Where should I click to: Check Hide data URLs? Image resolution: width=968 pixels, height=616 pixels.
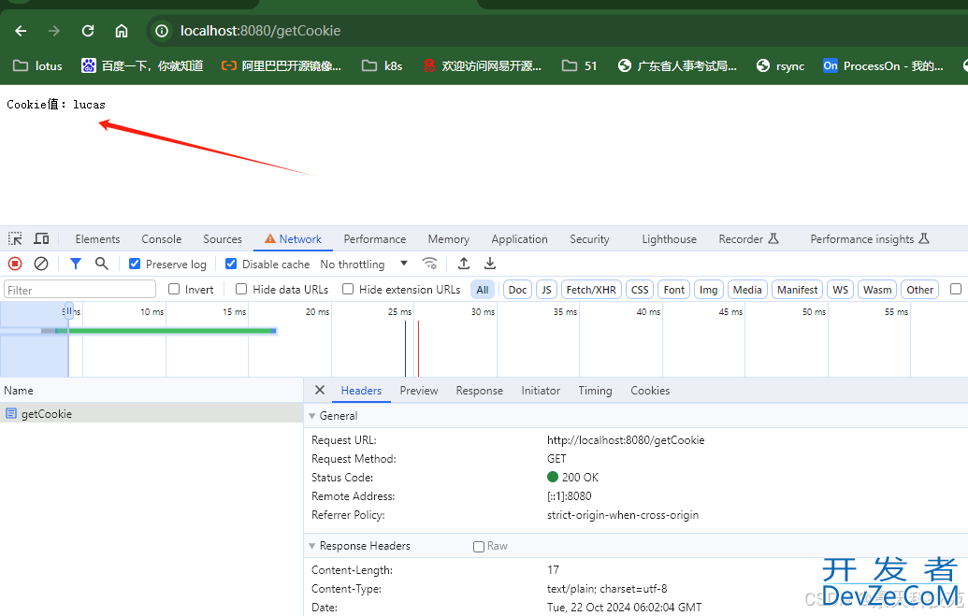(x=241, y=290)
